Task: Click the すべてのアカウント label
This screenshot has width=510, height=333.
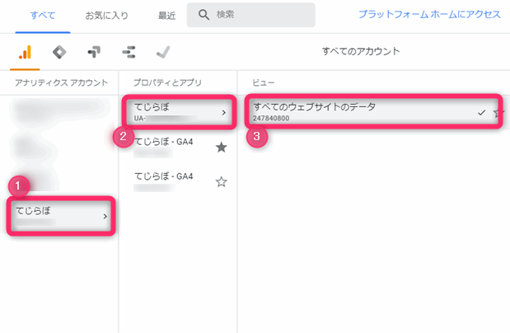Action: point(361,51)
